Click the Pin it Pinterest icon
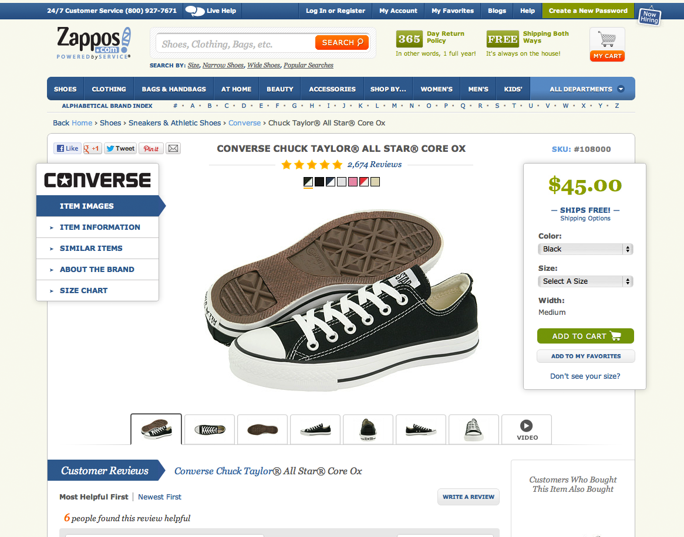Screen dimensions: 684x537 point(151,148)
